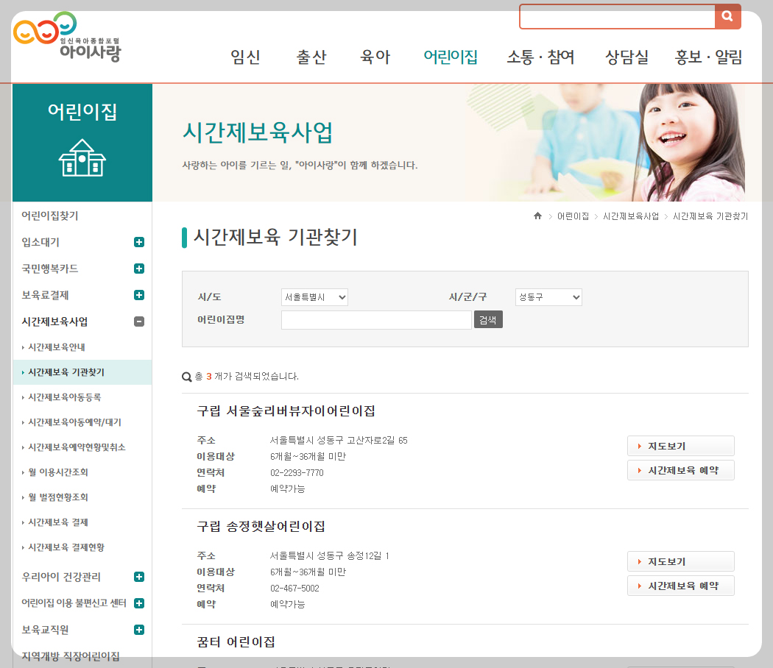Open the 홍보 · 알림 top menu

pos(708,57)
